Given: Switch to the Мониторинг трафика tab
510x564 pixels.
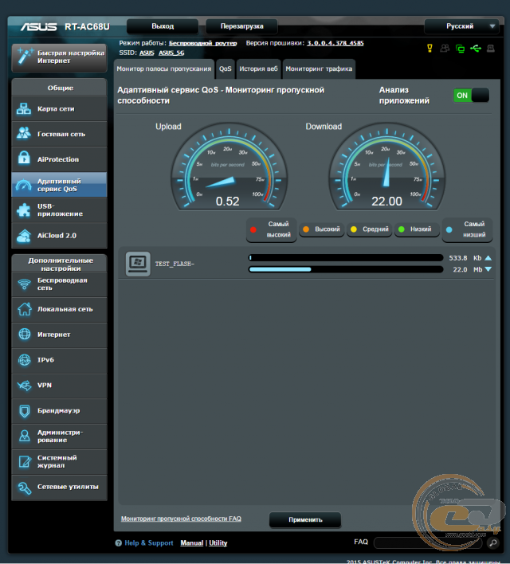Looking at the screenshot, I should click(x=319, y=69).
